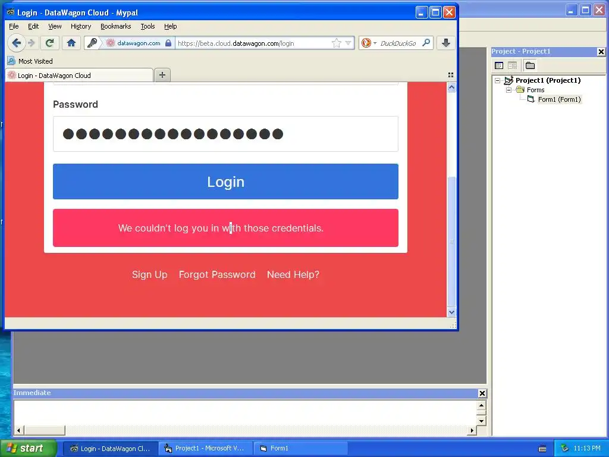
Task: Click Immediate window scroll right arrow
Action: (x=472, y=430)
